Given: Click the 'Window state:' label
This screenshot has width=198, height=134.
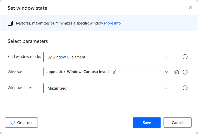Looking at the screenshot, I should point(20,88).
